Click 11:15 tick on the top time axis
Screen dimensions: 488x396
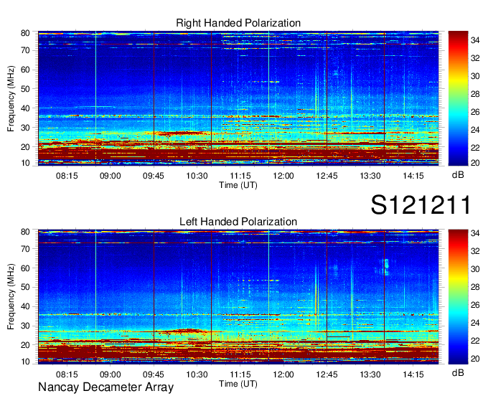(240, 176)
